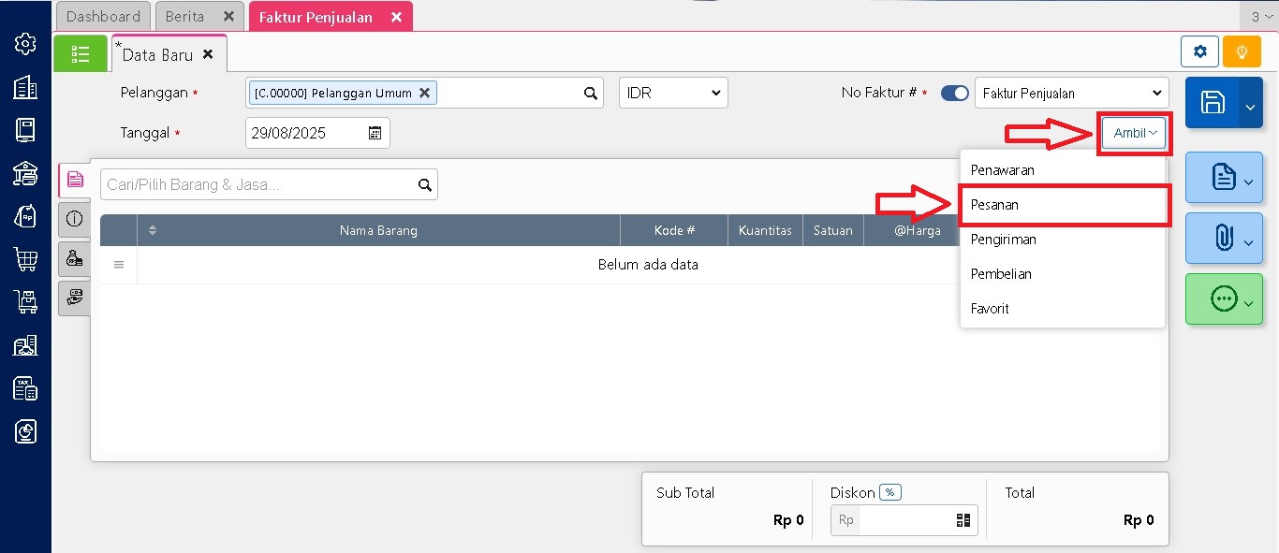Choose Penawaran from the Ambil menu
The image size is (1279, 553).
click(1002, 170)
